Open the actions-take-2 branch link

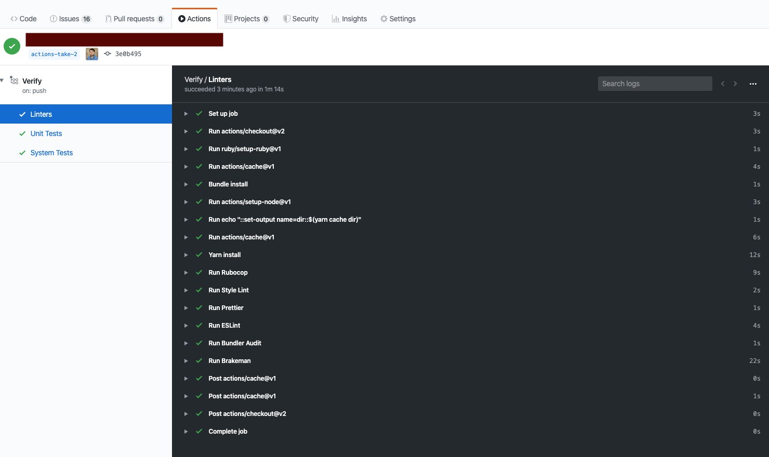pyautogui.click(x=54, y=54)
